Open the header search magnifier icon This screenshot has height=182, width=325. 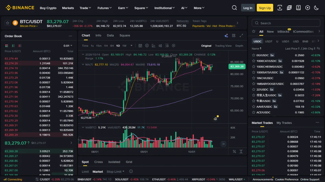coord(234,8)
